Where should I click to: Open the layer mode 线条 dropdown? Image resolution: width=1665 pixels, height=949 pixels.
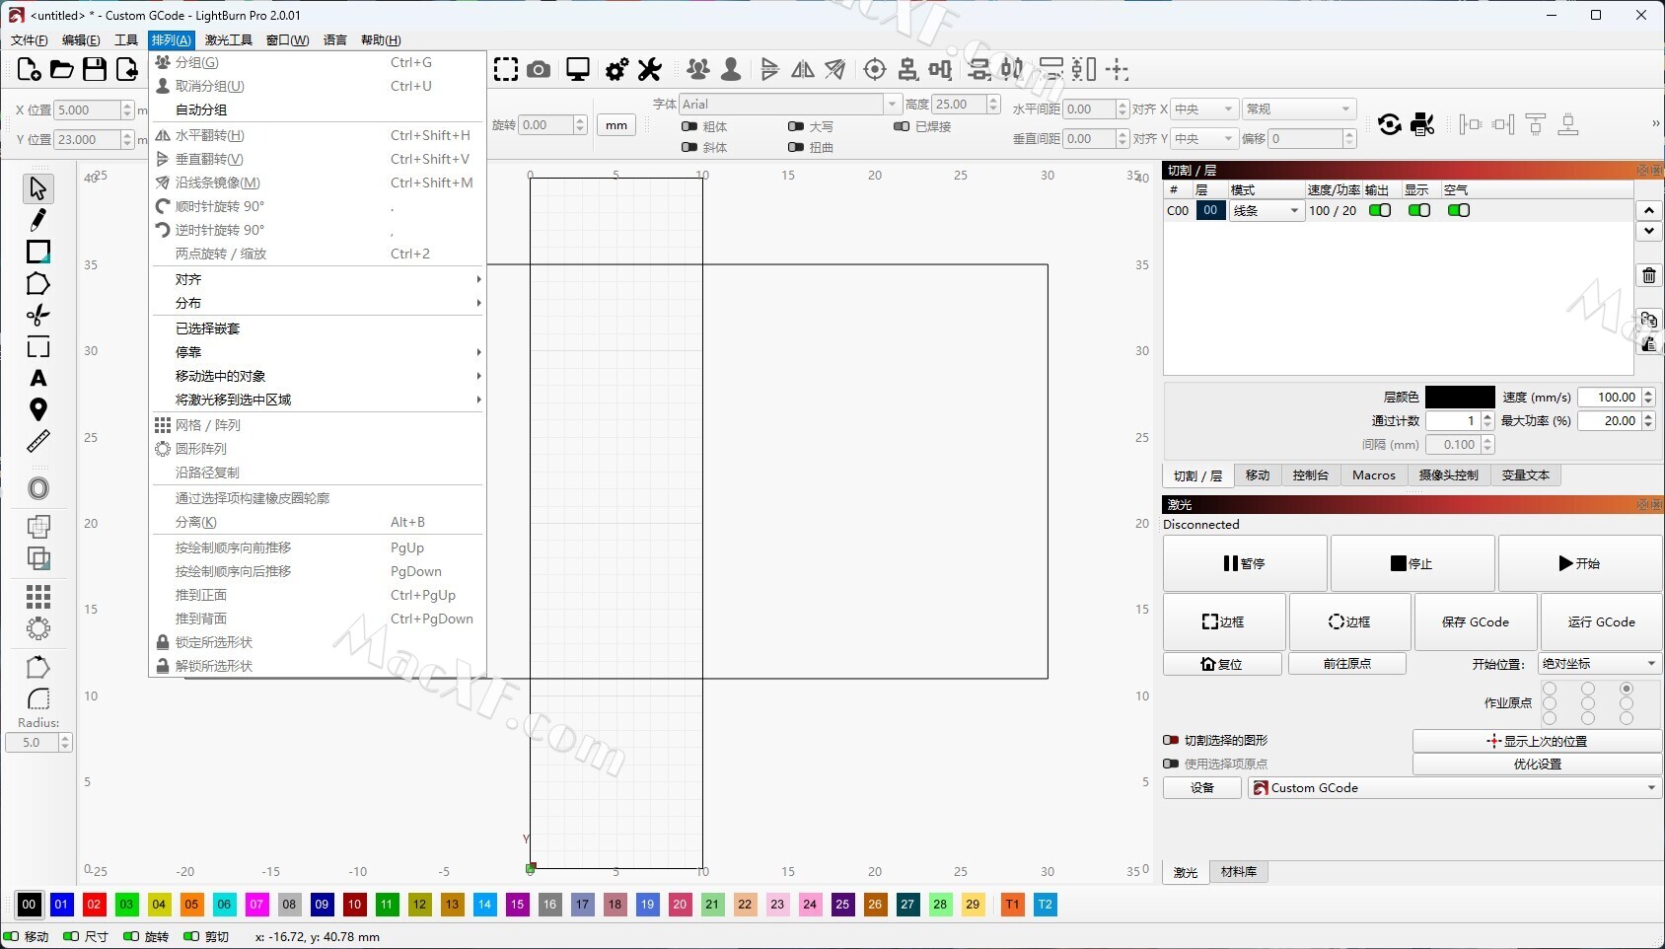[1267, 210]
